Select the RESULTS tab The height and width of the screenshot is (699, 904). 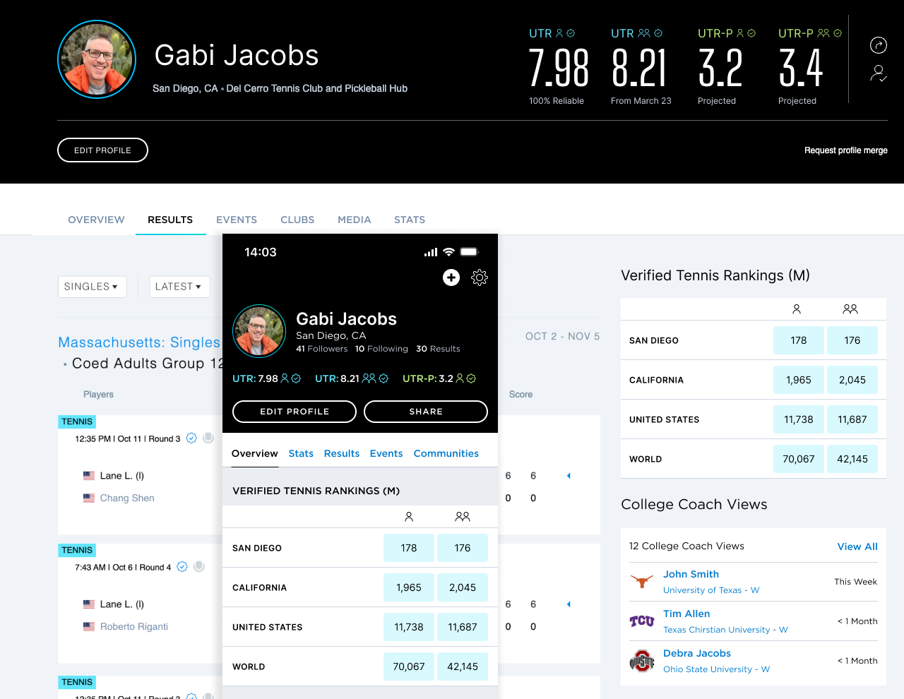170,220
